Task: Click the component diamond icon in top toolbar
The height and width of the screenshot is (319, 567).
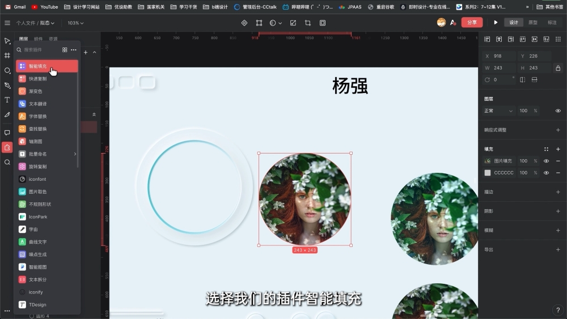Action: (x=244, y=23)
